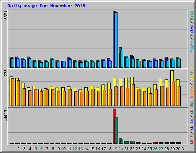This screenshot has height=153, width=196.
Task: Click day 5 label on the x-axis
Action: (36, 149)
